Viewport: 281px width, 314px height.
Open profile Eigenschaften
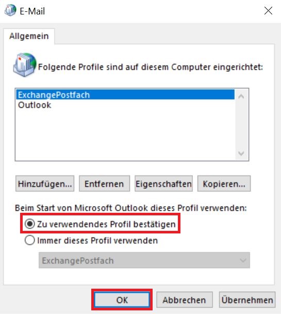point(163,184)
